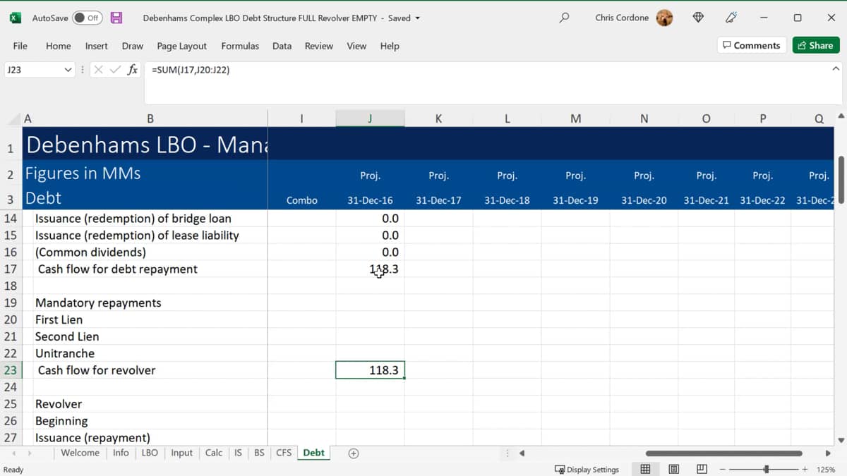Open Display Settings in status bar
The width and height of the screenshot is (847, 476).
(x=587, y=470)
